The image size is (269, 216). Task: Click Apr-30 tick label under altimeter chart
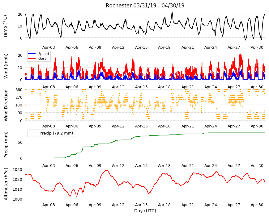257,205
